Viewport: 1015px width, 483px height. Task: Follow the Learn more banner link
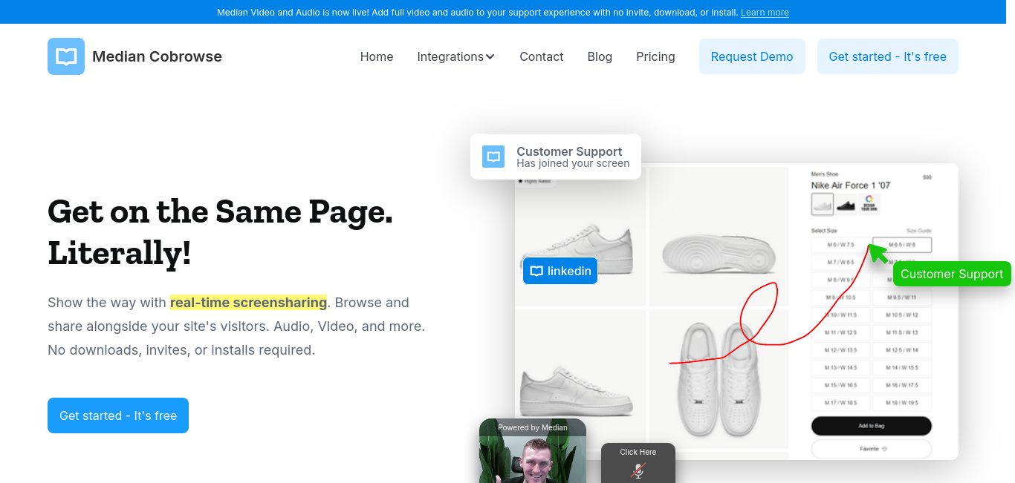pos(765,13)
